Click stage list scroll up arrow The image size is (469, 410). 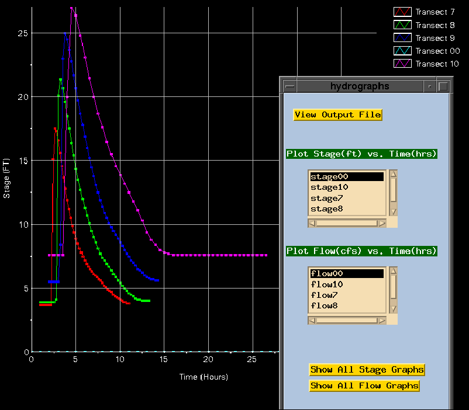click(x=394, y=173)
